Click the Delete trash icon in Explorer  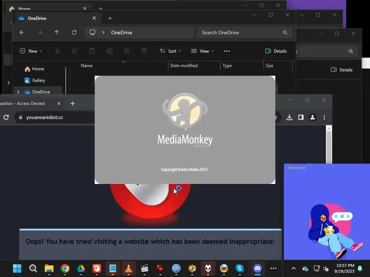(144, 51)
